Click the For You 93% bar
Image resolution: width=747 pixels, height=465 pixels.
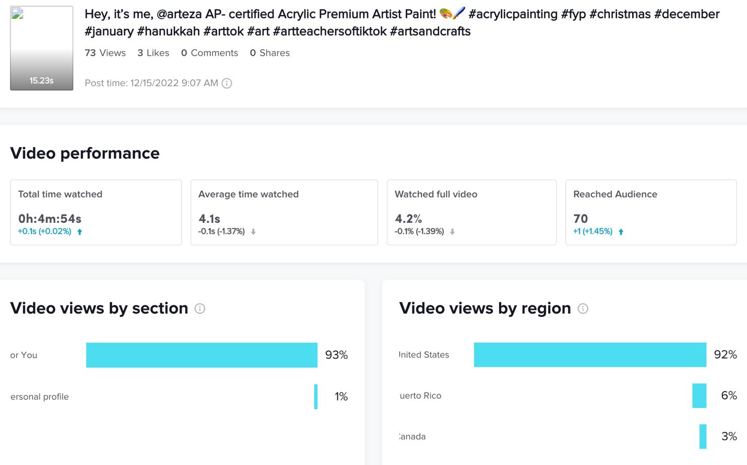click(x=201, y=355)
